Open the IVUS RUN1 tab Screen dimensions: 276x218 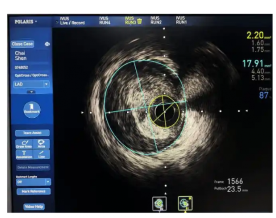pyautogui.click(x=181, y=20)
